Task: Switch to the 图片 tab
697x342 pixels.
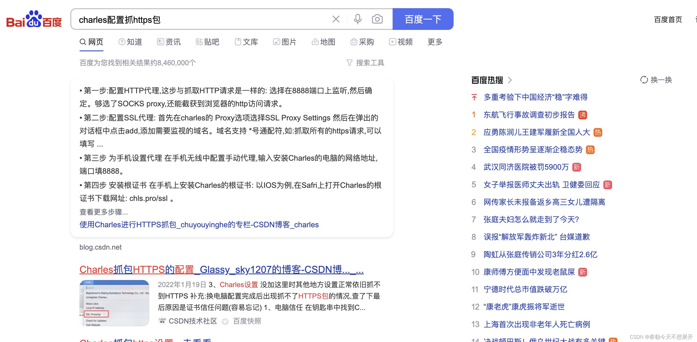Action: 285,42
